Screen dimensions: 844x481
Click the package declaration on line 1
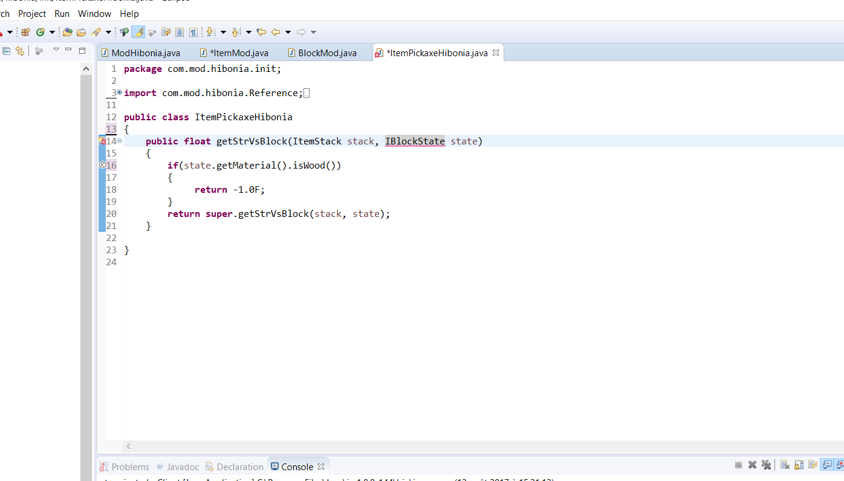click(x=203, y=68)
